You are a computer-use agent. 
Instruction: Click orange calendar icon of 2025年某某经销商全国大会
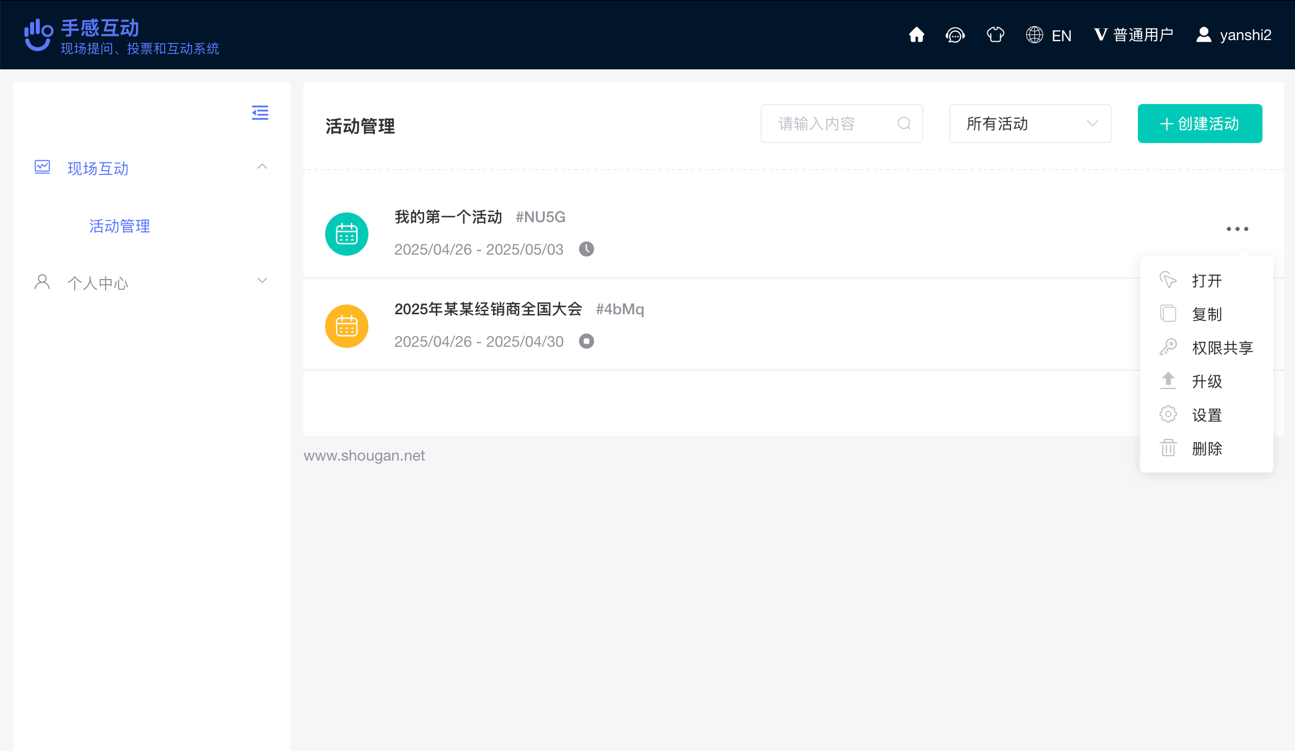click(347, 326)
